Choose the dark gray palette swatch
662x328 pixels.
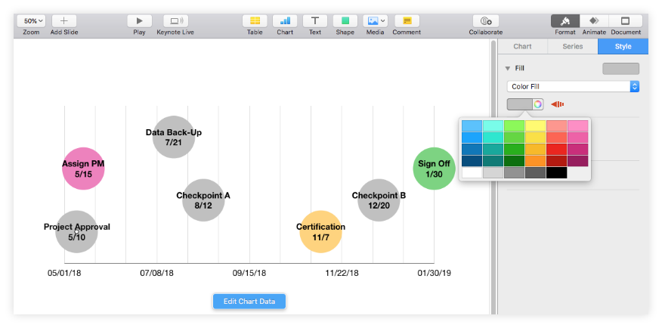535,172
